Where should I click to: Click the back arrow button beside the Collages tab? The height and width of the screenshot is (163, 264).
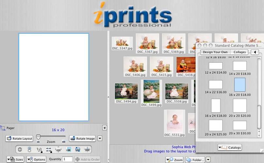[255, 52]
